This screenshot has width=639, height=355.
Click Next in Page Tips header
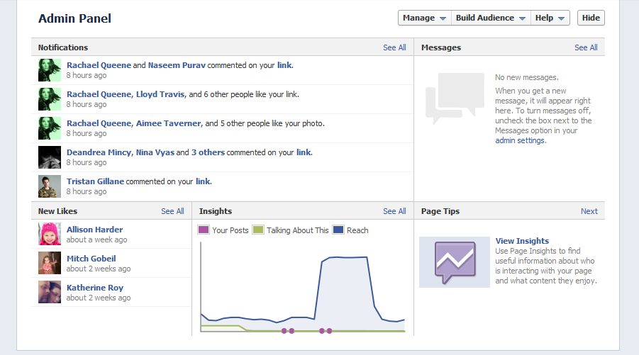(x=589, y=211)
